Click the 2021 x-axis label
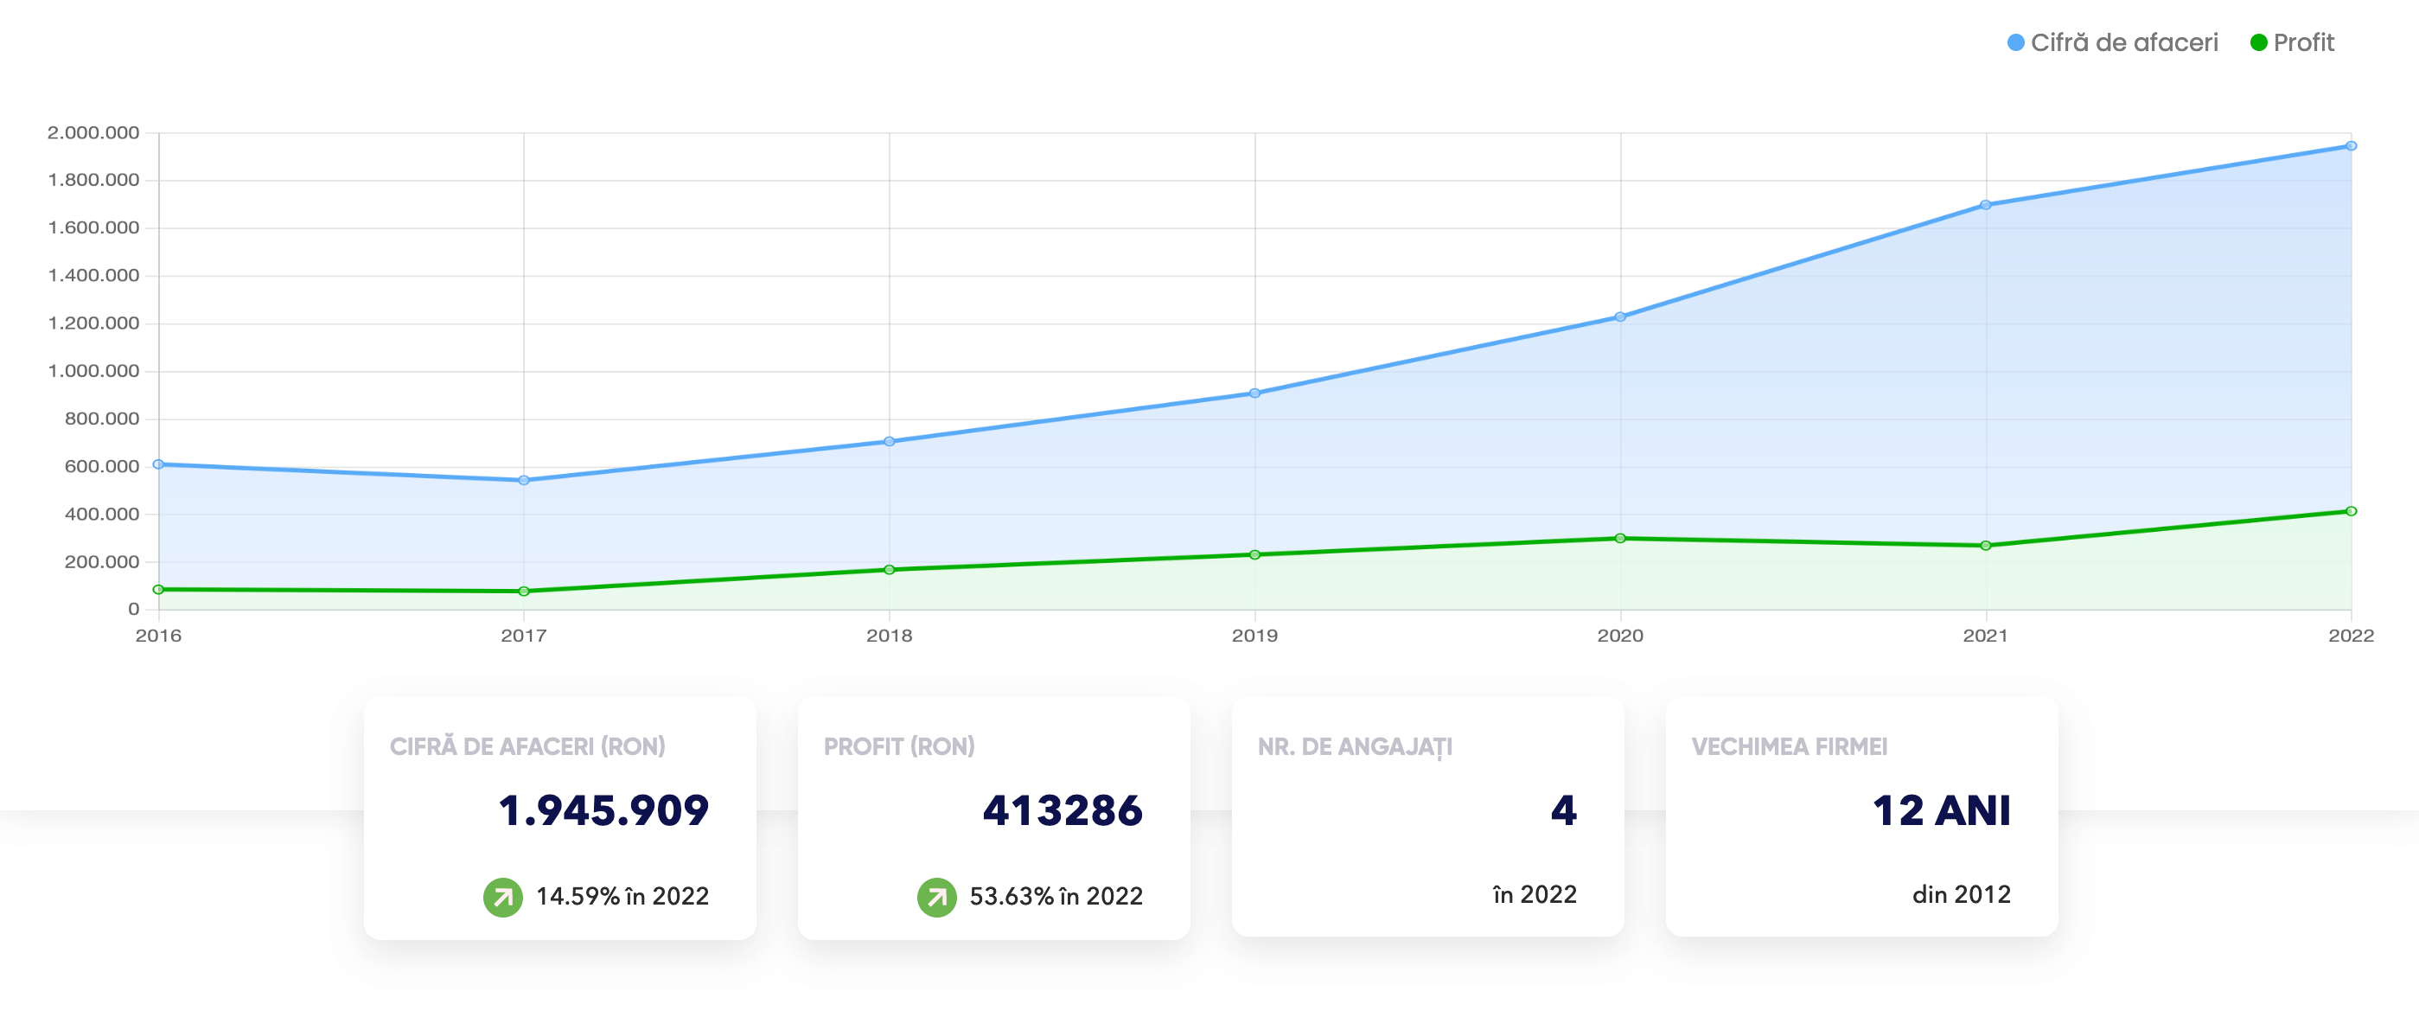 1985,636
